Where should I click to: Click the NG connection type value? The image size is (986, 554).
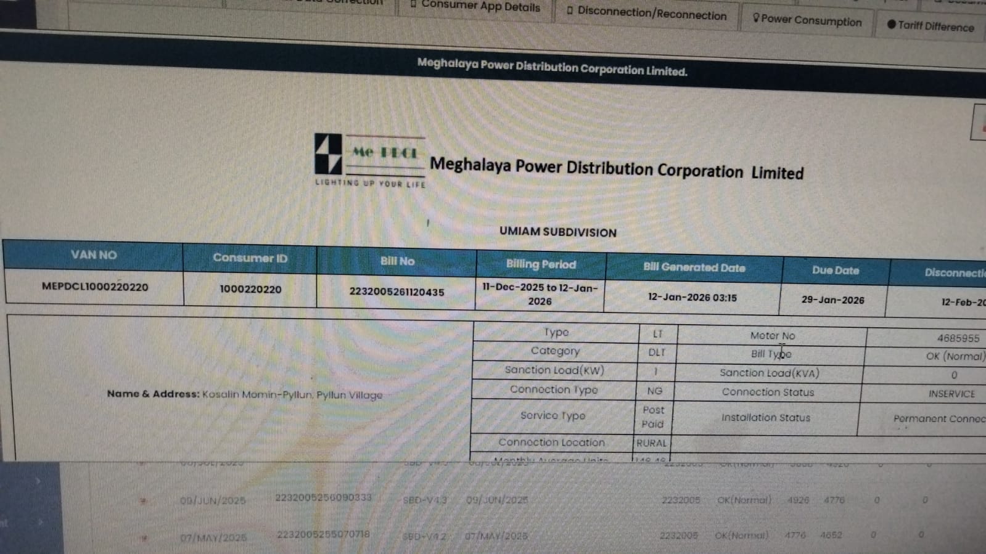click(x=655, y=391)
